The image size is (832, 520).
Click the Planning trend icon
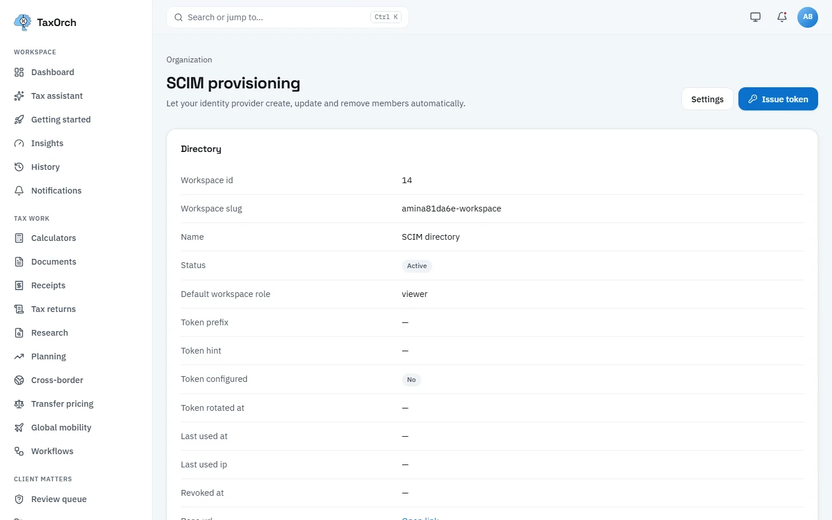(19, 356)
